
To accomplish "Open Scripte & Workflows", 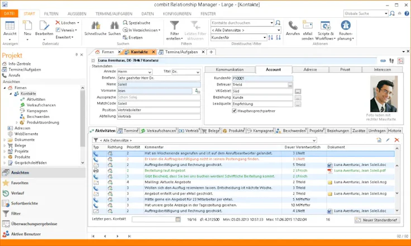I will click(x=326, y=30).
